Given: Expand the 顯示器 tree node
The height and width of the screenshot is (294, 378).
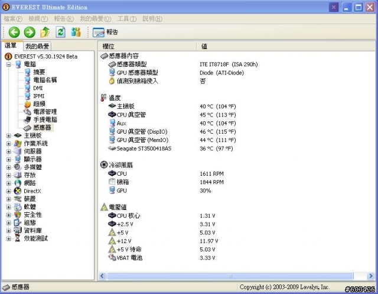Looking at the screenshot, I should point(9,160).
